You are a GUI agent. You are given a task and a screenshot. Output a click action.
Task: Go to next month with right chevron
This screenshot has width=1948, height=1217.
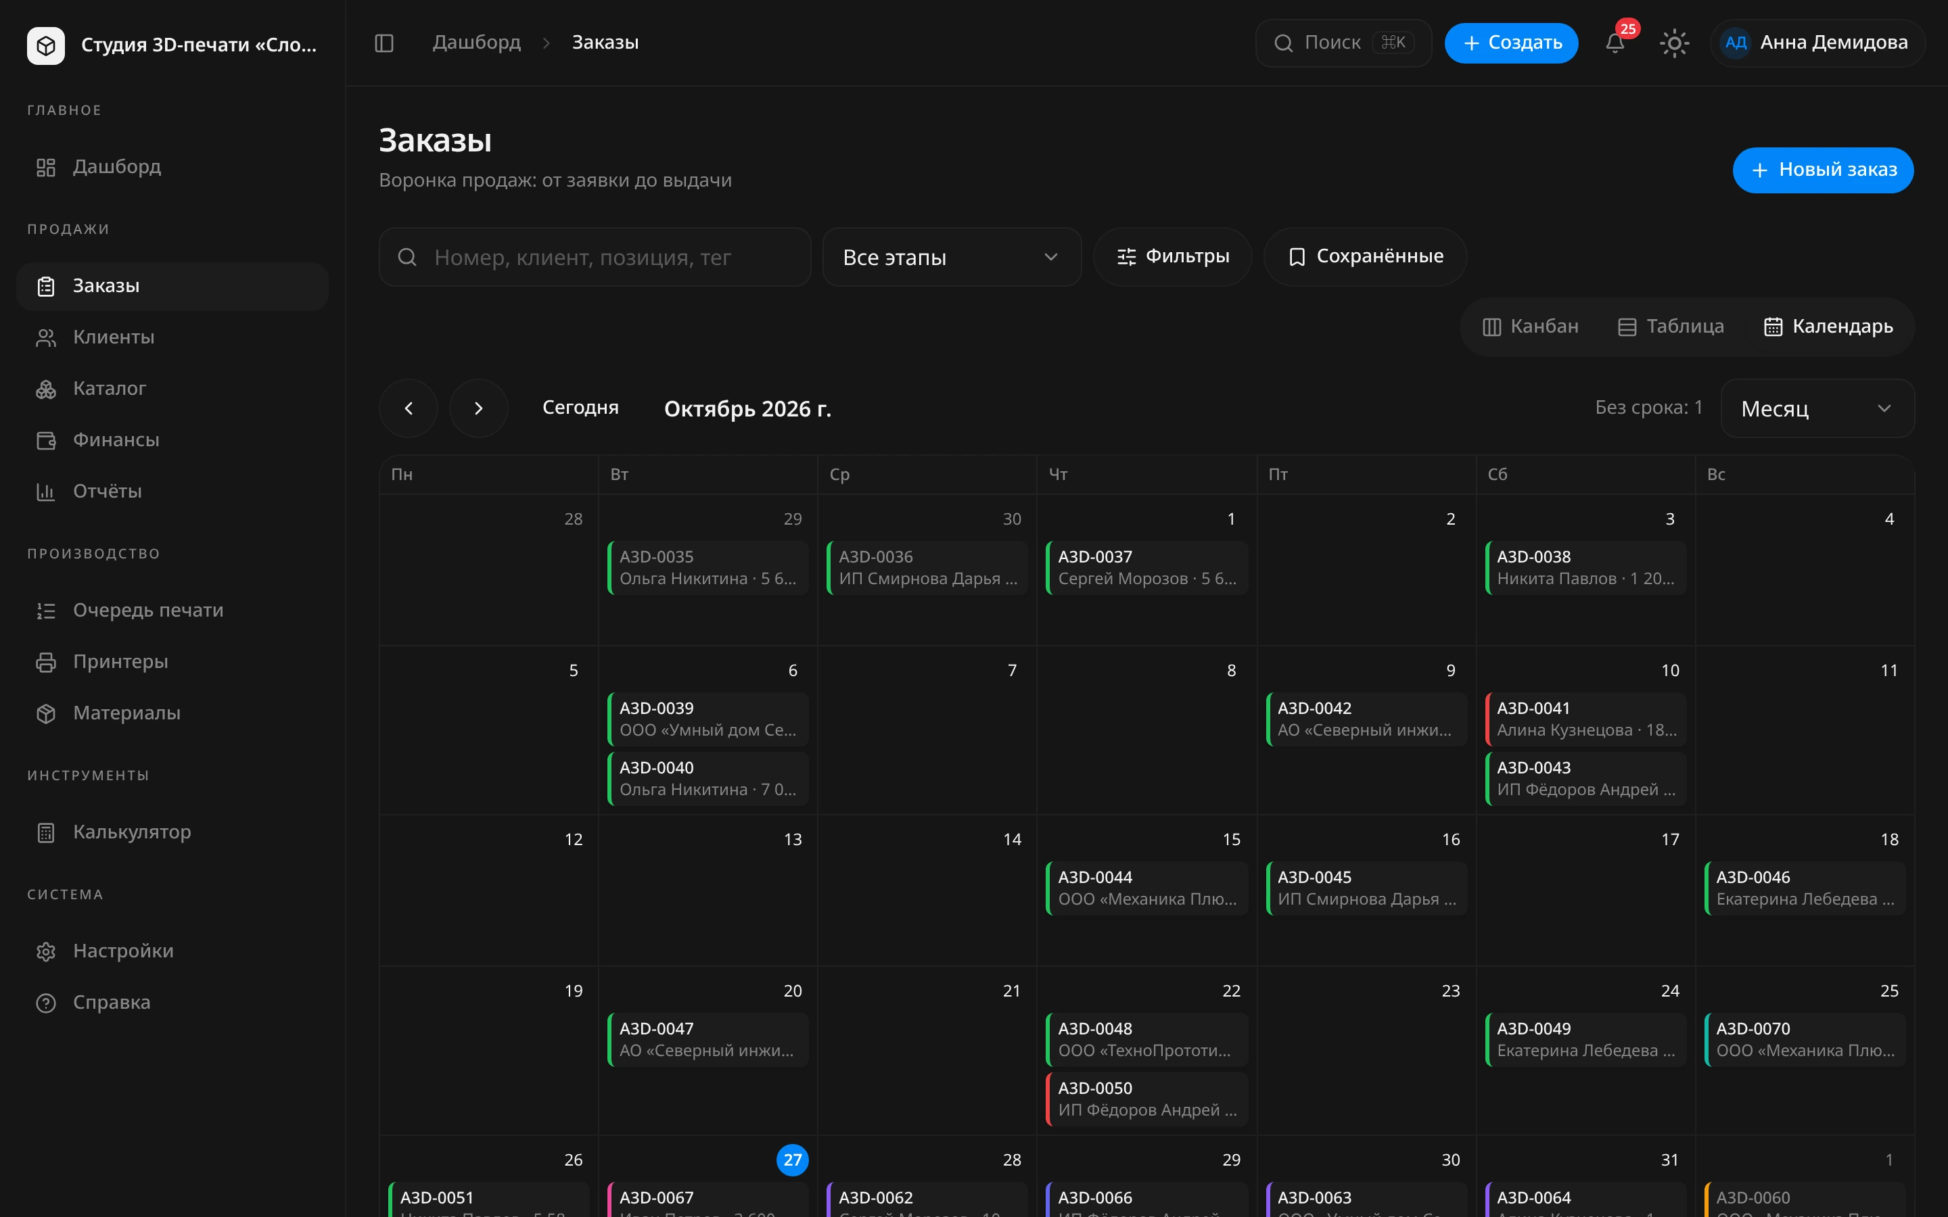click(x=479, y=409)
